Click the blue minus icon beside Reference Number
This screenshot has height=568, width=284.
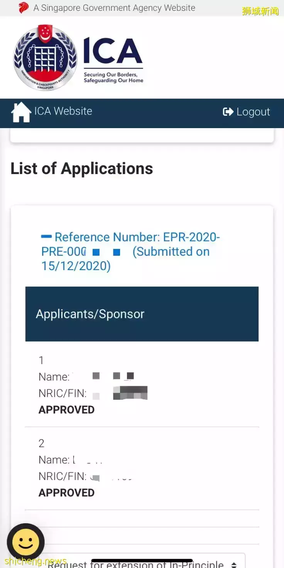coord(46,236)
